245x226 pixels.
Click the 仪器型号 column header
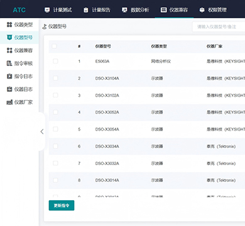coord(103,46)
